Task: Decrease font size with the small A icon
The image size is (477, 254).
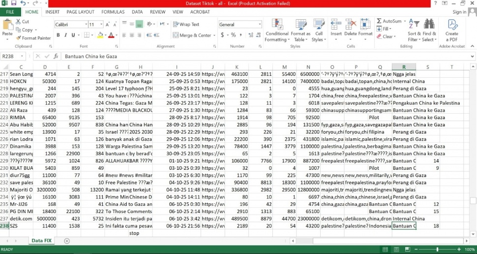Action: 115,25
